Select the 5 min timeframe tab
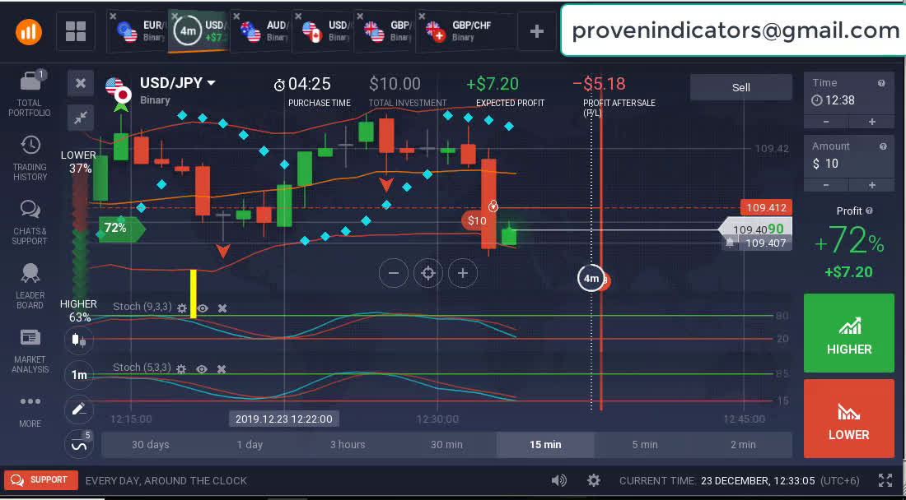Viewport: 906px width, 500px height. point(644,444)
